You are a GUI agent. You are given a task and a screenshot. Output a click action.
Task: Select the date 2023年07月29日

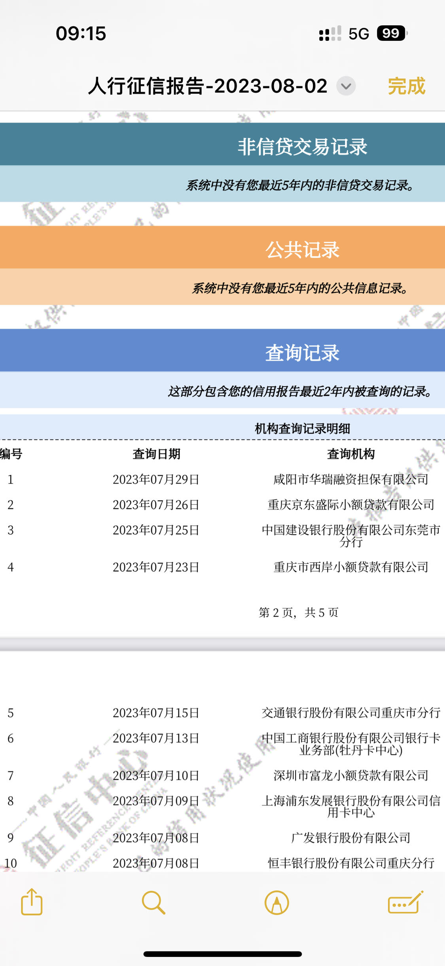[x=156, y=479]
